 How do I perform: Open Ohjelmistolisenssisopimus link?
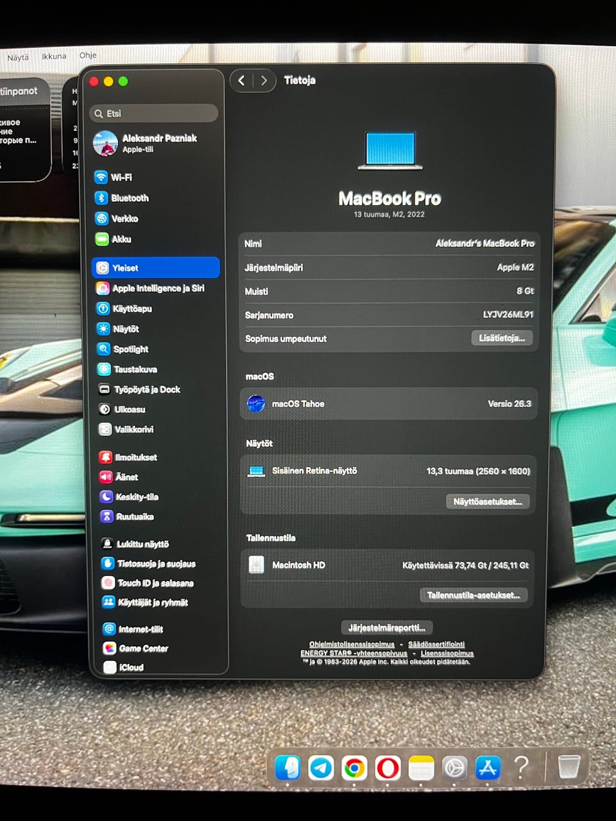[352, 645]
